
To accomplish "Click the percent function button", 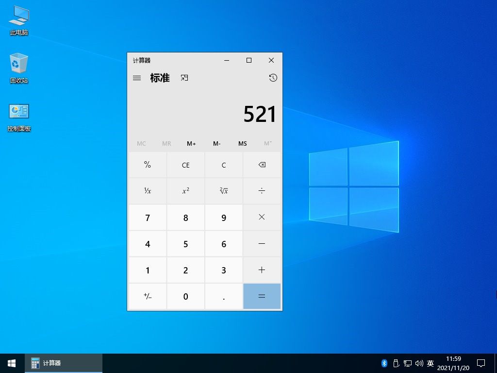I will pos(148,165).
